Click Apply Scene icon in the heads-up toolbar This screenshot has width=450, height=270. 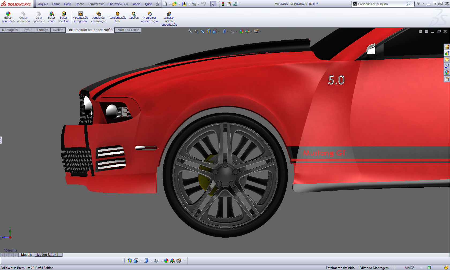(247, 31)
